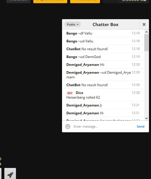This screenshot has width=151, height=179.
Task: Click Bango username in ~ud DemiGod message
Action: 72,57
